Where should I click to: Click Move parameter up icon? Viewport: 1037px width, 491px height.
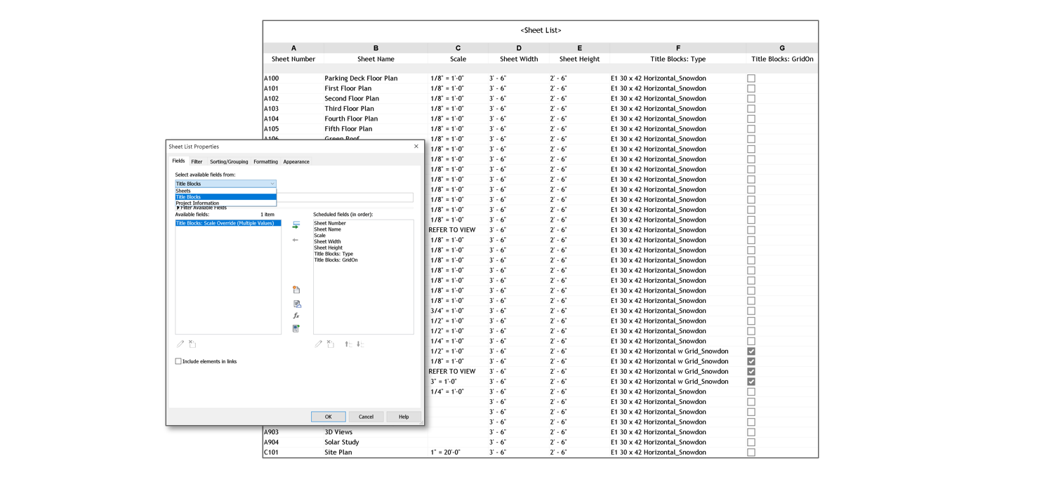348,344
